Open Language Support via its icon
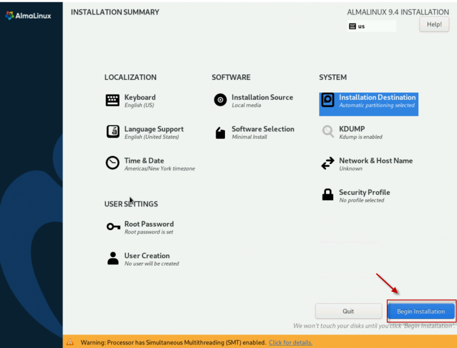 point(113,132)
